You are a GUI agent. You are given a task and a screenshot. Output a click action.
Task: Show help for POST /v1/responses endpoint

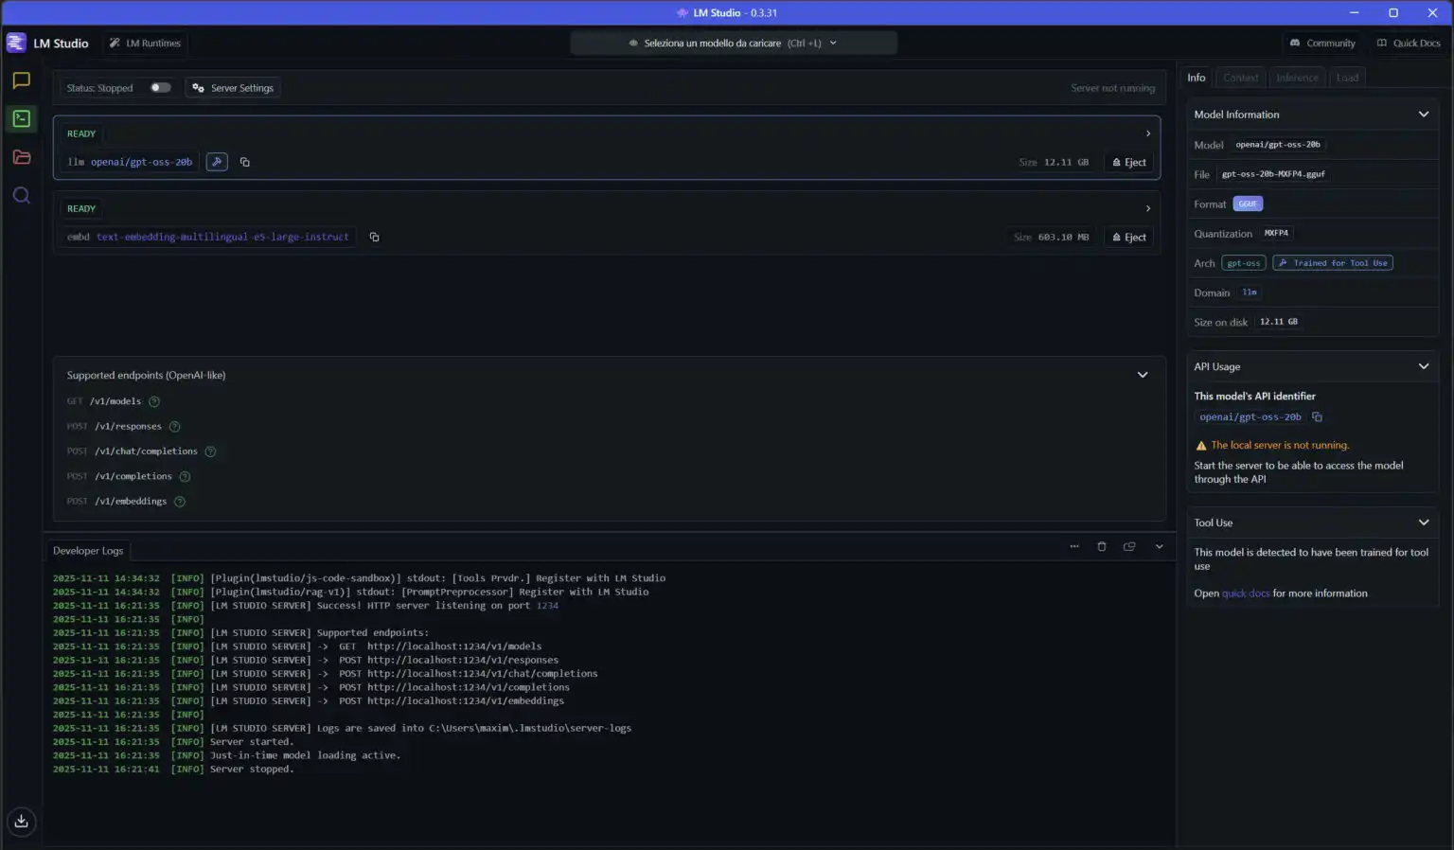click(x=174, y=427)
